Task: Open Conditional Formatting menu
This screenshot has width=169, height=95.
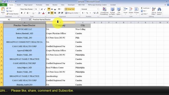Action: click(x=104, y=11)
